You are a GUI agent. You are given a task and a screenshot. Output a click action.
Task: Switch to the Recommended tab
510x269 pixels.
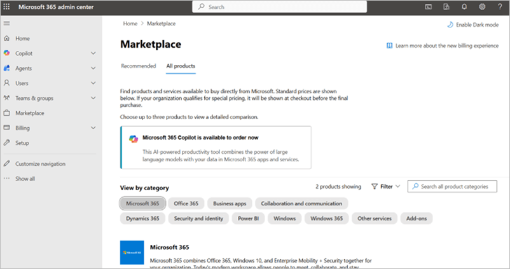pyautogui.click(x=139, y=66)
